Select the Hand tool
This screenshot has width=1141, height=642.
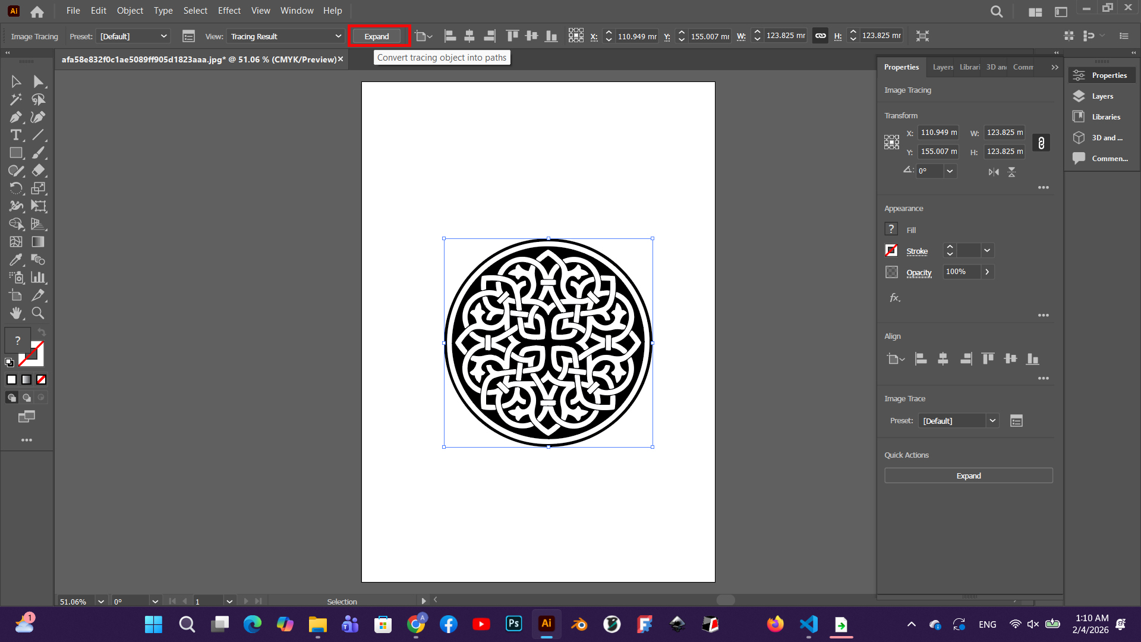pyautogui.click(x=16, y=313)
